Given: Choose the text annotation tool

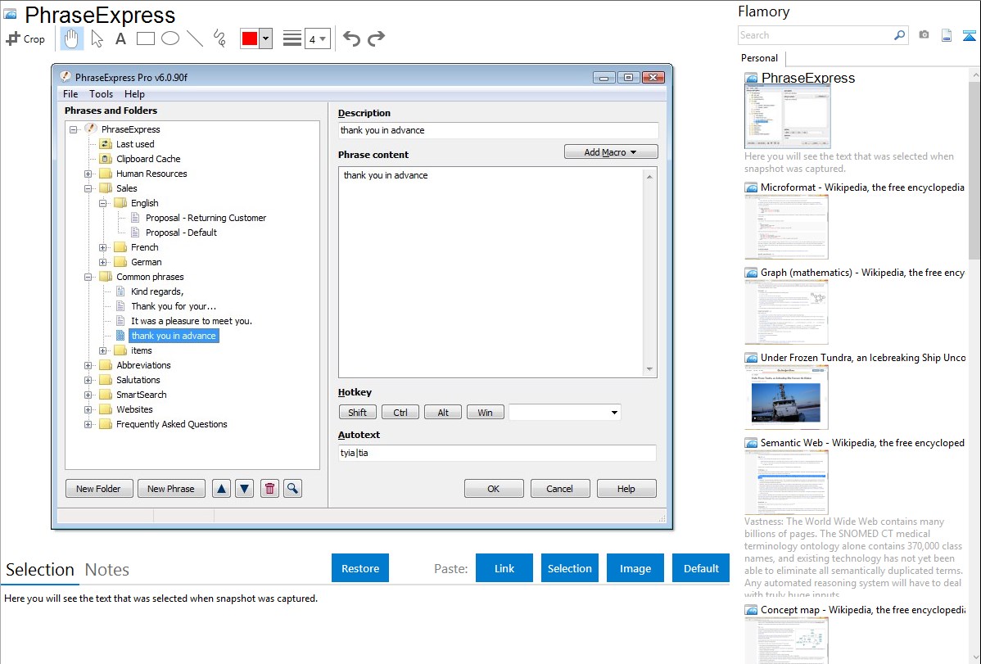Looking at the screenshot, I should tap(120, 38).
